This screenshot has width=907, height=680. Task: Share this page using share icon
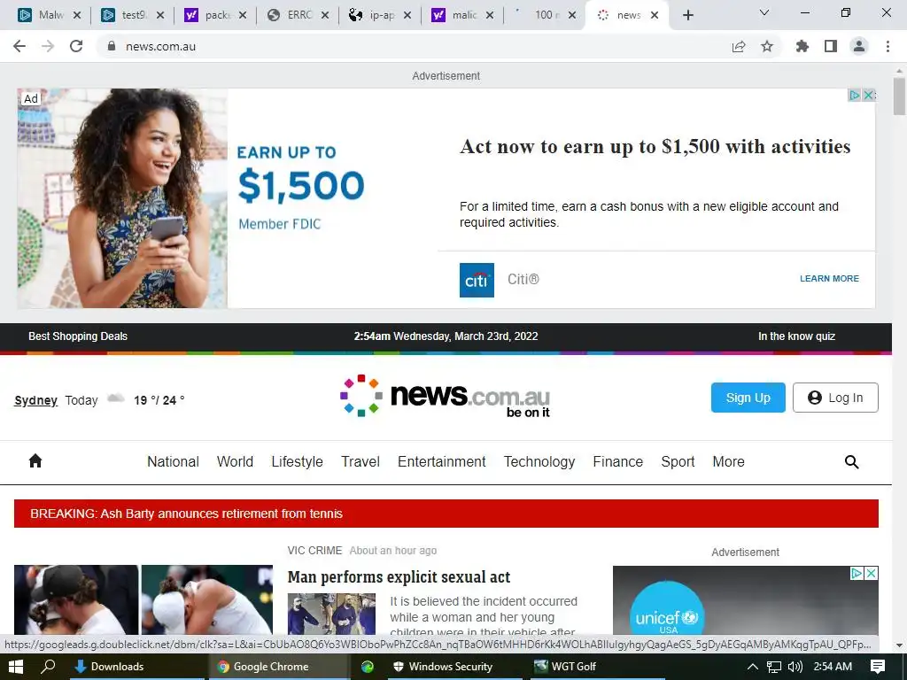click(739, 46)
